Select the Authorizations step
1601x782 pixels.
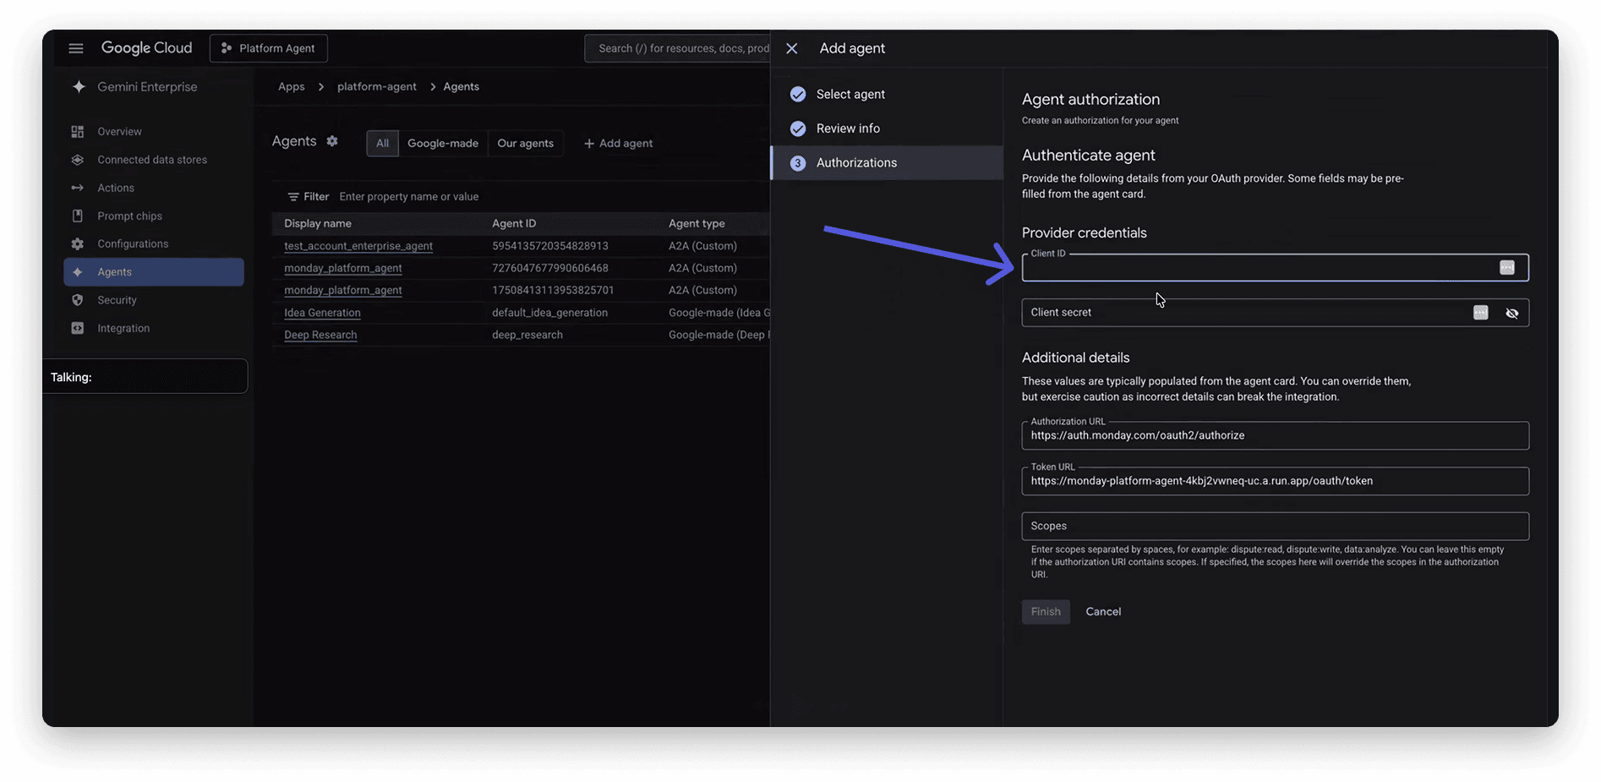[x=886, y=162]
